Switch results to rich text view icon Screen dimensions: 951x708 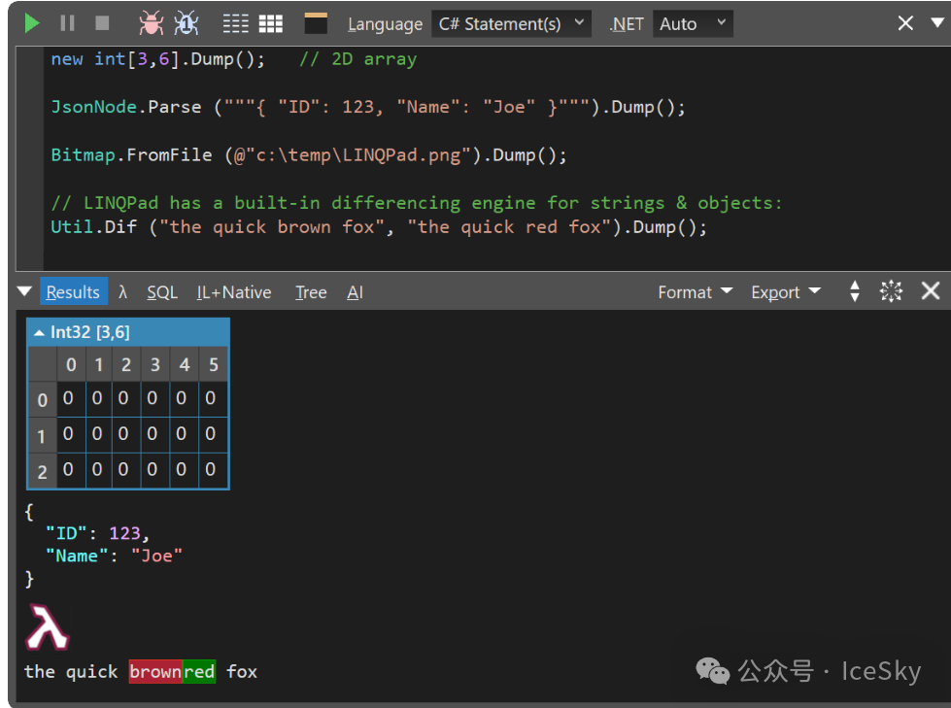tap(235, 23)
